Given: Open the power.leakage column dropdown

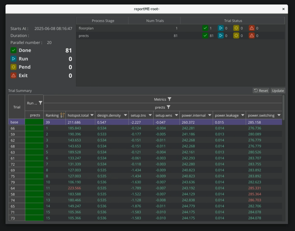Looking at the screenshot, I should point(243,115).
